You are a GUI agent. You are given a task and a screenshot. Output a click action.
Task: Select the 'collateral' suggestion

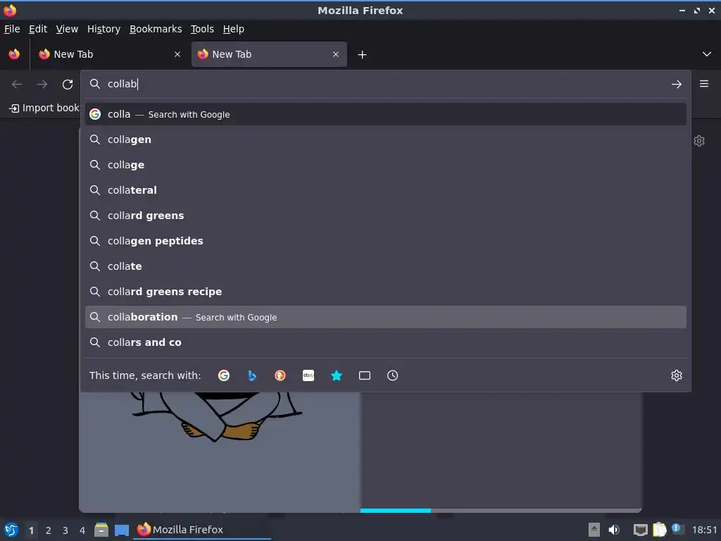385,190
